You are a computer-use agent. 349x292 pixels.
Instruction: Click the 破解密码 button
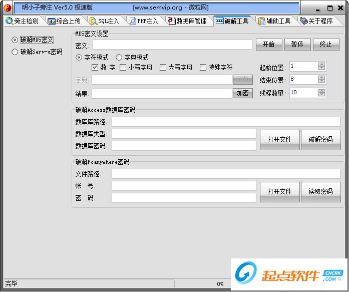tap(320, 140)
